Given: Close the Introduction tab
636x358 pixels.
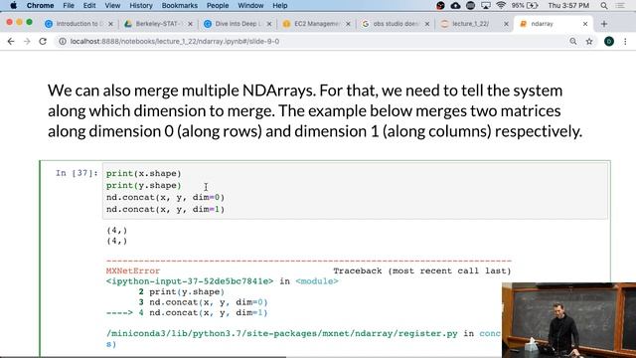Looking at the screenshot, I should coord(110,24).
